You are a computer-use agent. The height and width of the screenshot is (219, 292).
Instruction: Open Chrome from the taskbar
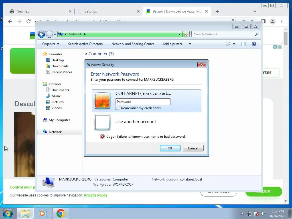pyautogui.click(x=60, y=213)
